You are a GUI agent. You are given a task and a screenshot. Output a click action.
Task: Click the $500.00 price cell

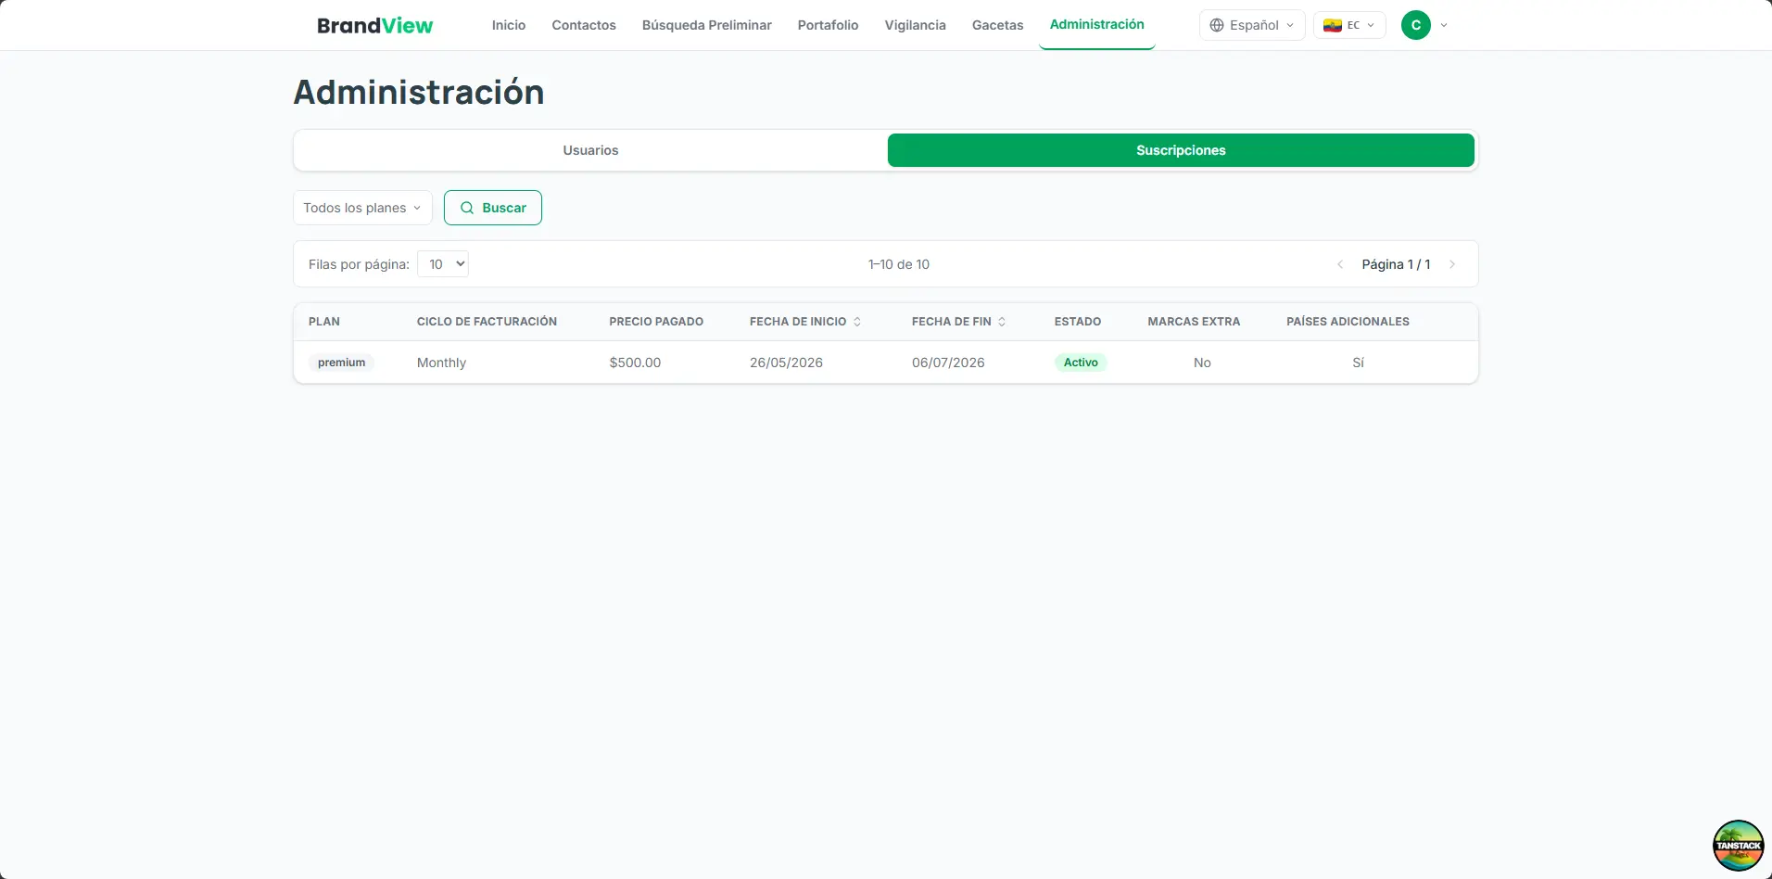pos(635,363)
